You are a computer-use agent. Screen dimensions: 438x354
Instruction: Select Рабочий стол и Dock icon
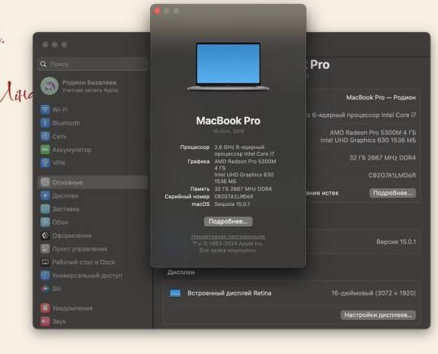coord(45,262)
